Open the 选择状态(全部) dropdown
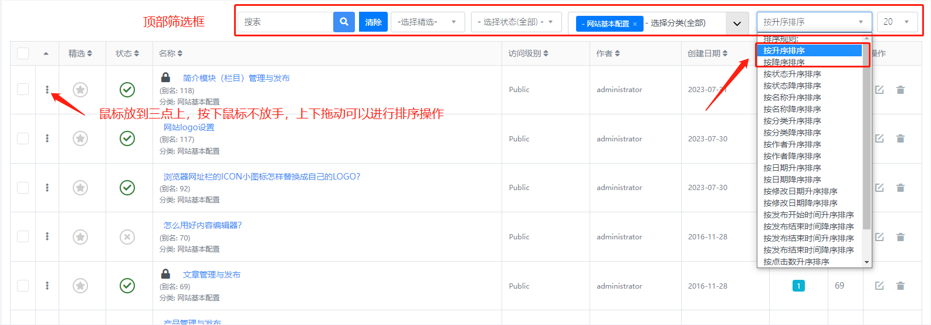 pos(516,22)
